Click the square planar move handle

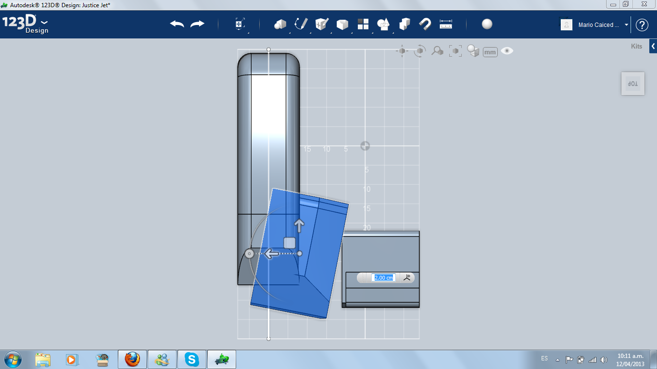coord(290,243)
